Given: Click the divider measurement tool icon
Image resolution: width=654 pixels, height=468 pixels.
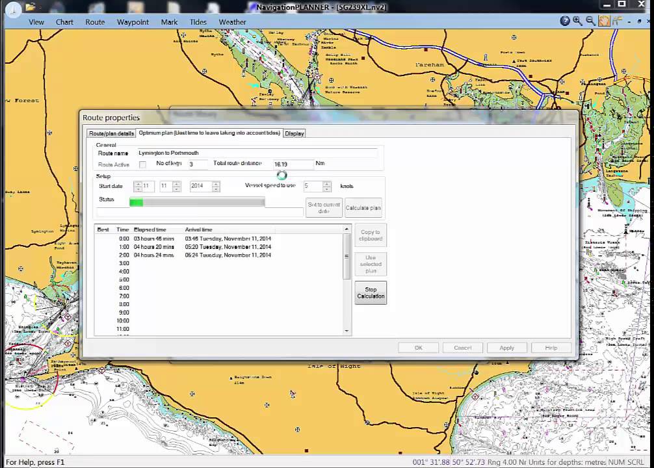Looking at the screenshot, I should pyautogui.click(x=617, y=21).
